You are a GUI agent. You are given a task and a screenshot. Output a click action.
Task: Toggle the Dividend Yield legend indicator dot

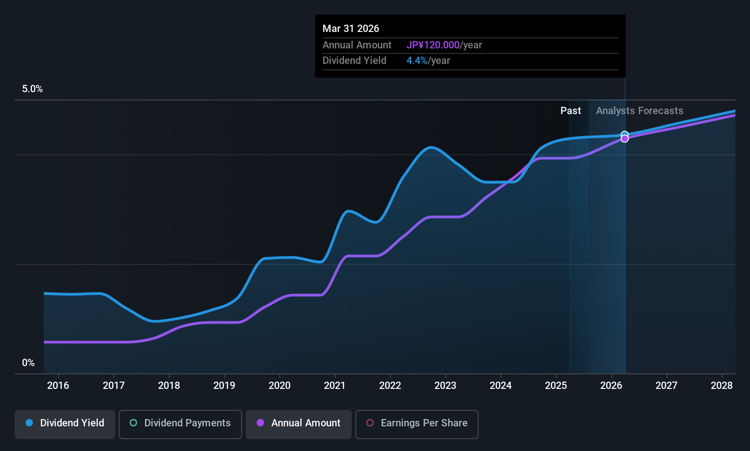pos(29,423)
